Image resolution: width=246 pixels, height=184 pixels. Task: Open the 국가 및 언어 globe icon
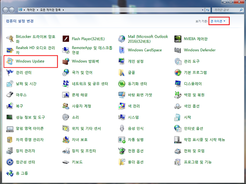[x=66, y=73]
